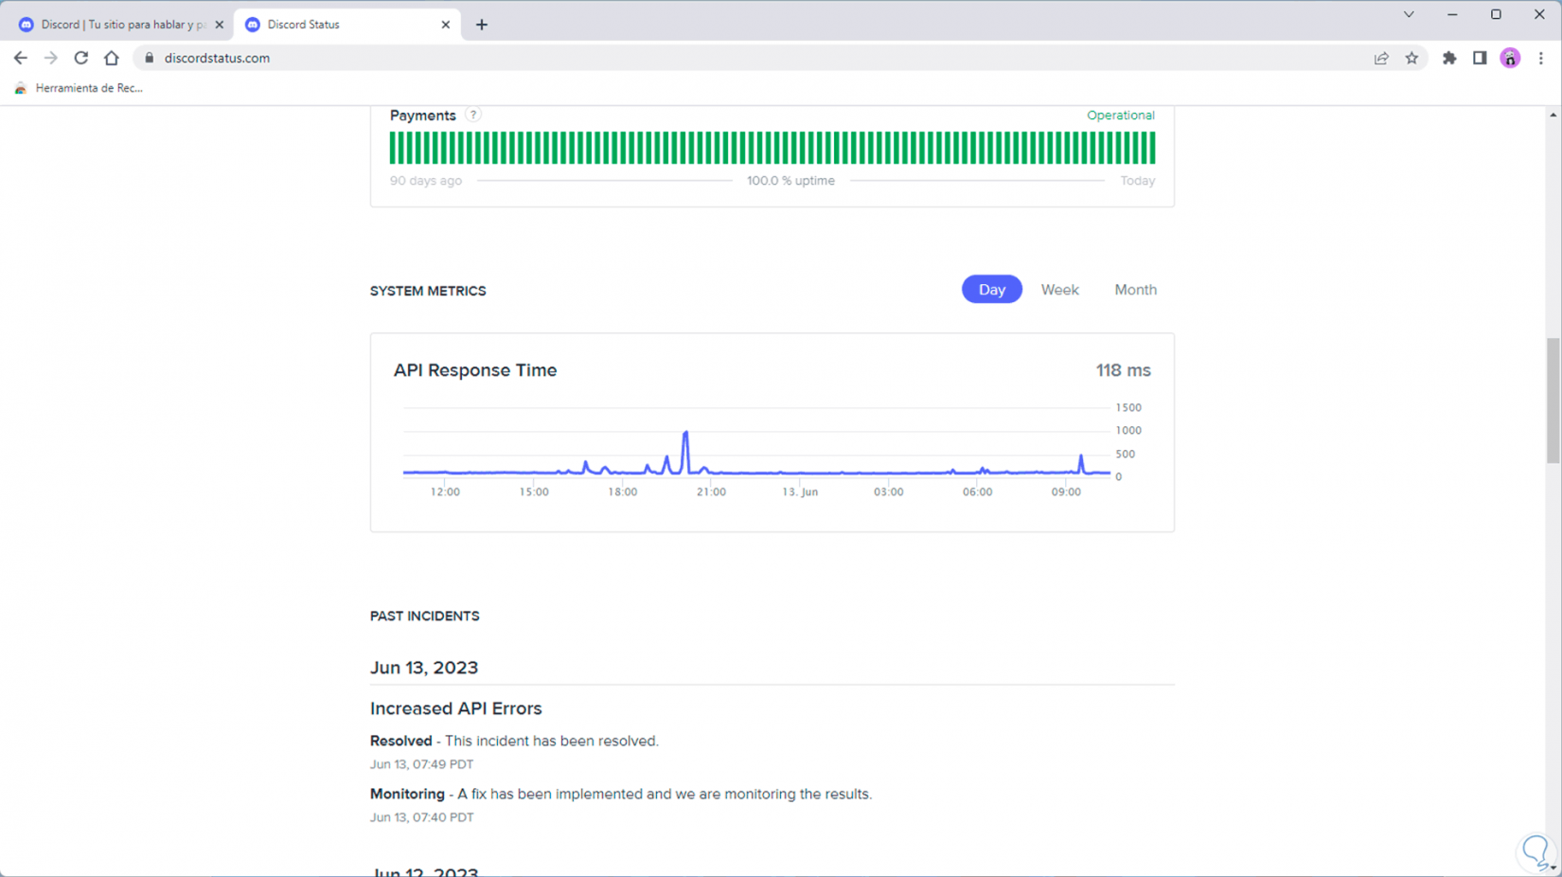Bookmark this page with the star icon
This screenshot has height=877, width=1562.
(1411, 58)
